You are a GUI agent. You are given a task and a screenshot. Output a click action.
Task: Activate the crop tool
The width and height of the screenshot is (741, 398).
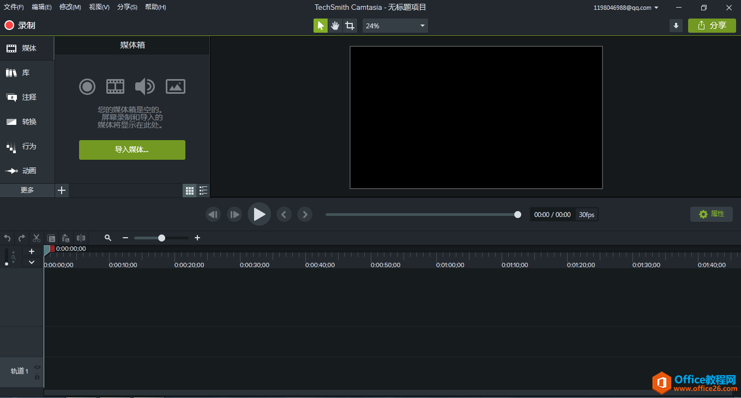click(x=350, y=26)
